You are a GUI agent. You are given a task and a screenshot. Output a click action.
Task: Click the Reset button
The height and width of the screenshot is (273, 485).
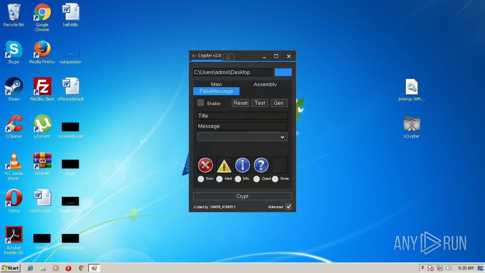click(241, 103)
